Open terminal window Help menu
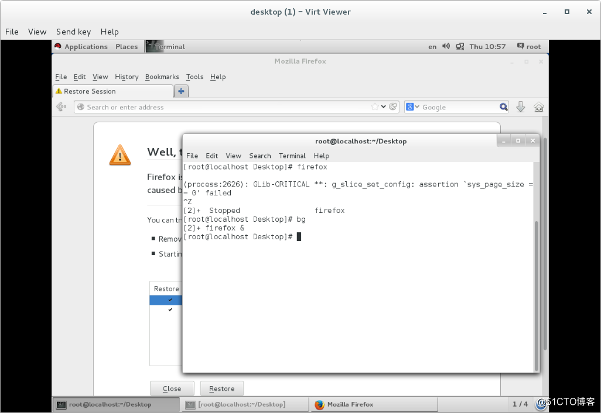Viewport: 601px width, 413px height. tap(321, 156)
